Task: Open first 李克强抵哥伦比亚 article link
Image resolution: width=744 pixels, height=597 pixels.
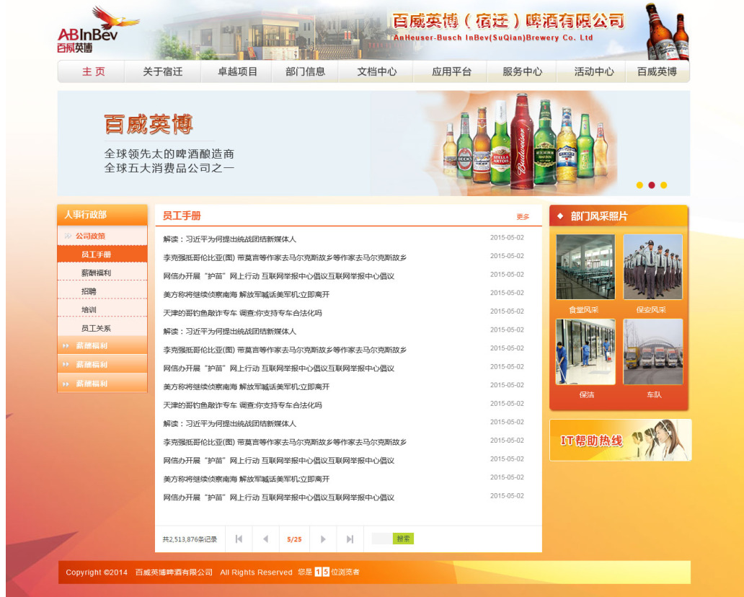Action: tap(285, 257)
